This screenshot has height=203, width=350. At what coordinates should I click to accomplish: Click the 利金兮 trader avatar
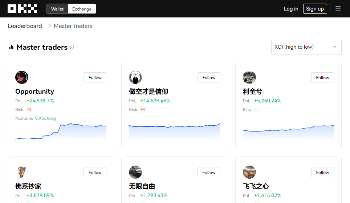coord(249,77)
